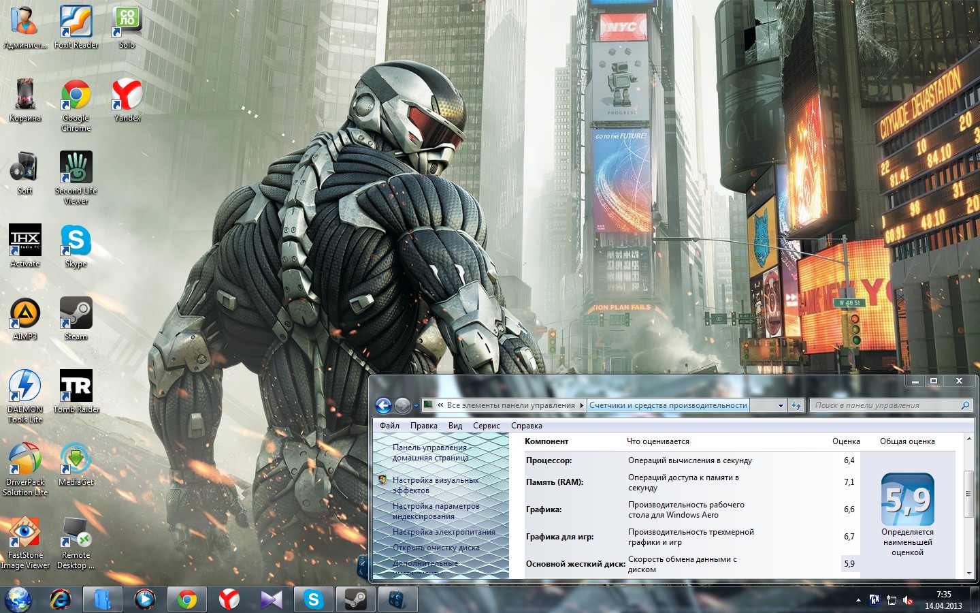
Task: Click the Control Panel search field
Action: [885, 405]
